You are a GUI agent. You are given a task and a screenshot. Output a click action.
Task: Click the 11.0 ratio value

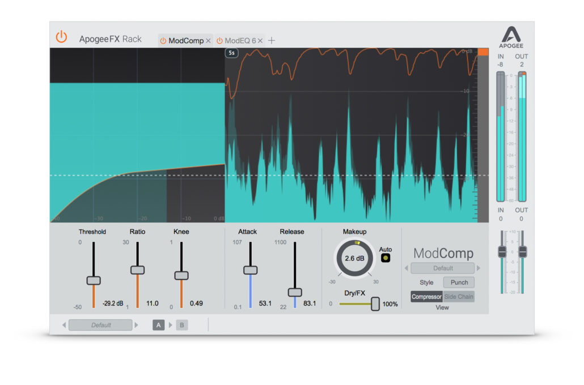(153, 303)
